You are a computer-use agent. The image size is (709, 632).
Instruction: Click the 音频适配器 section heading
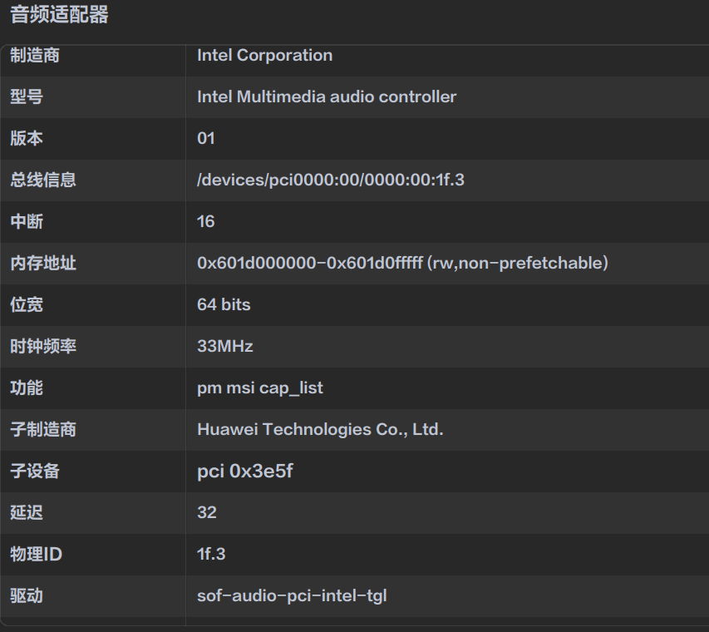59,15
